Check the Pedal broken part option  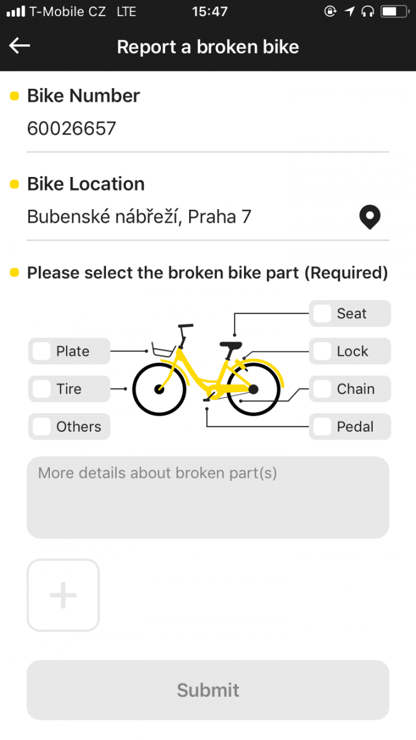click(x=322, y=426)
